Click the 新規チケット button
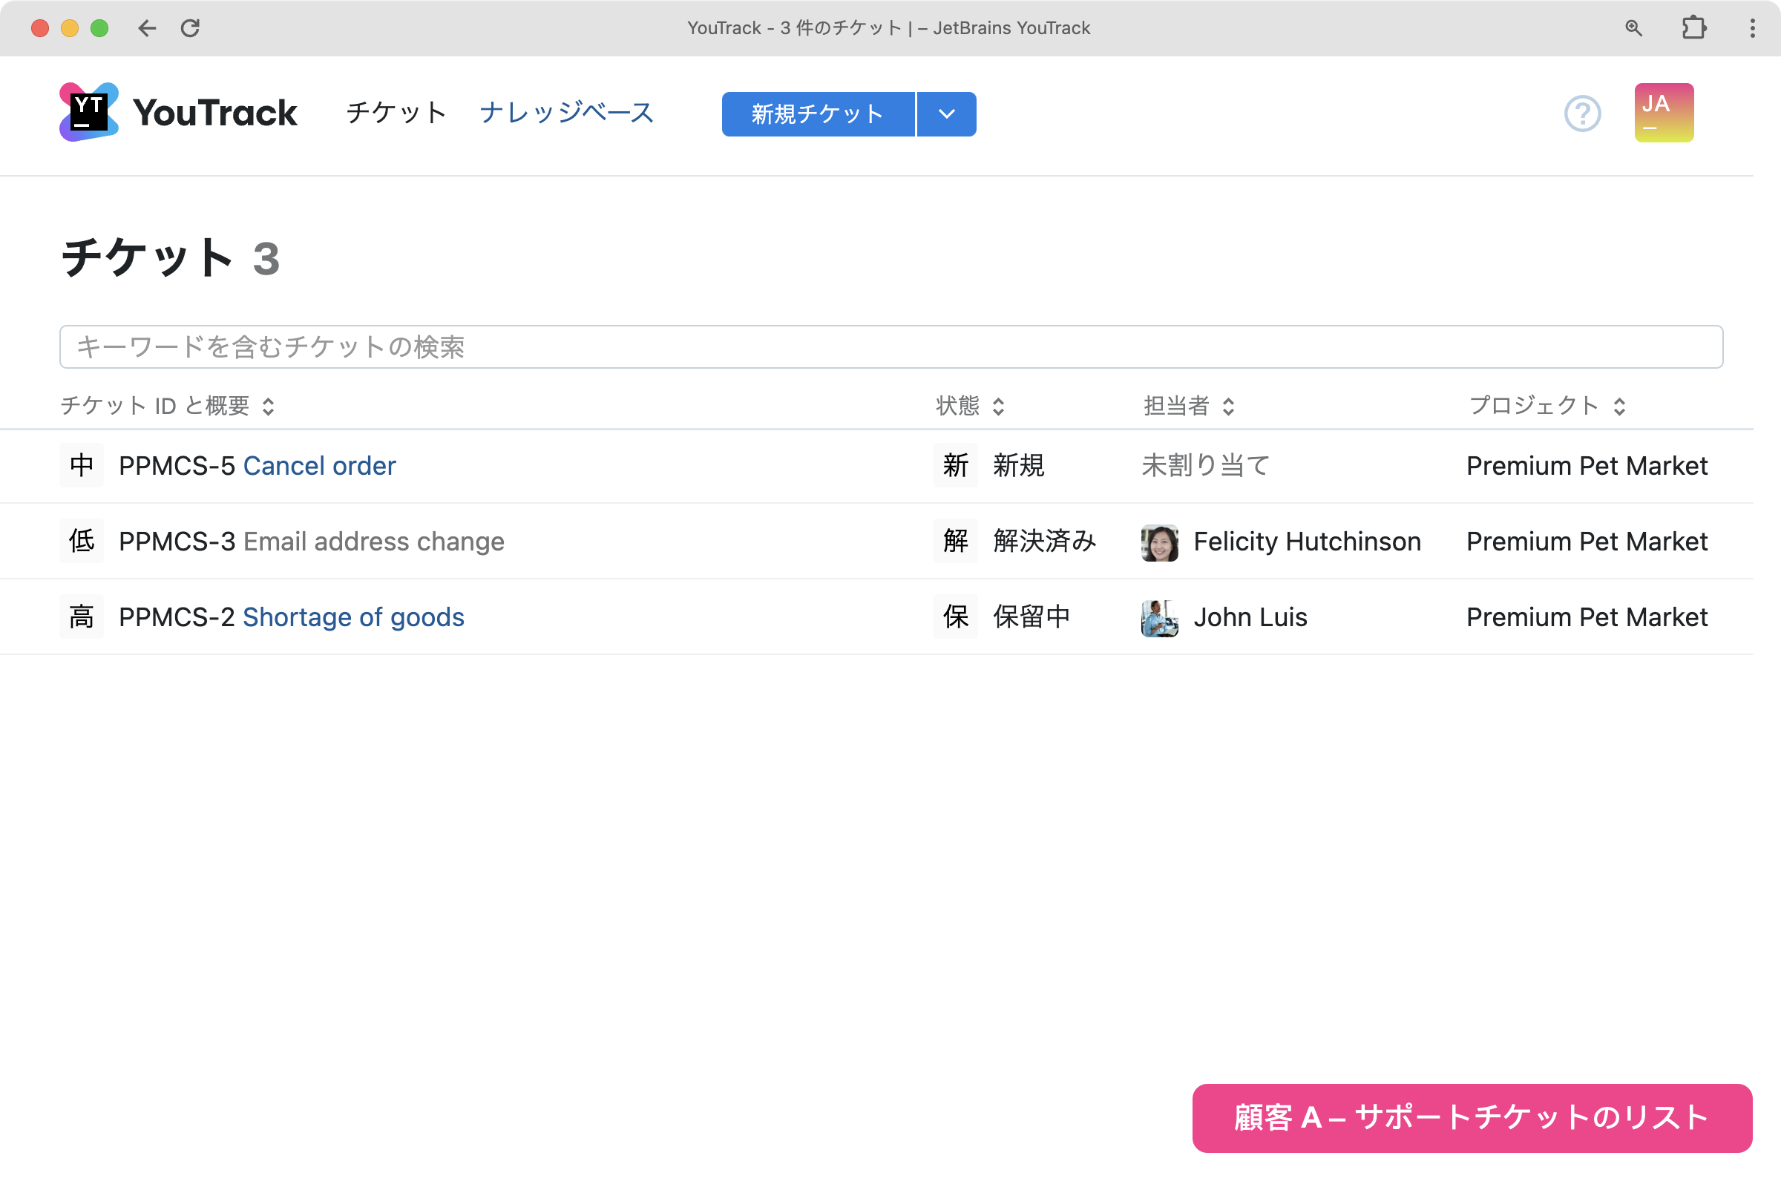 [818, 114]
